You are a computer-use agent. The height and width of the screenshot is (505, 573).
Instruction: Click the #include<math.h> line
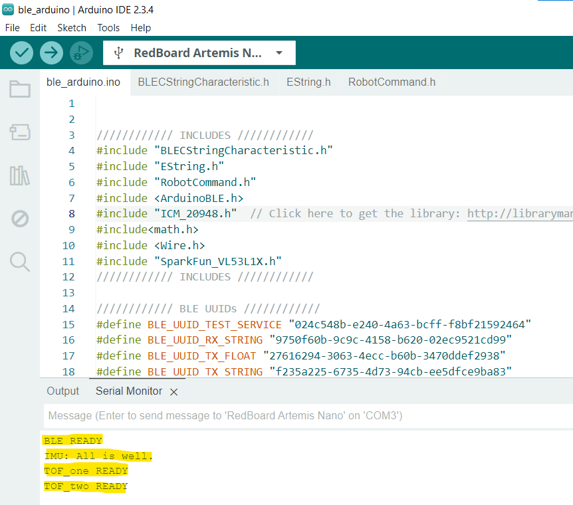pyautogui.click(x=148, y=229)
